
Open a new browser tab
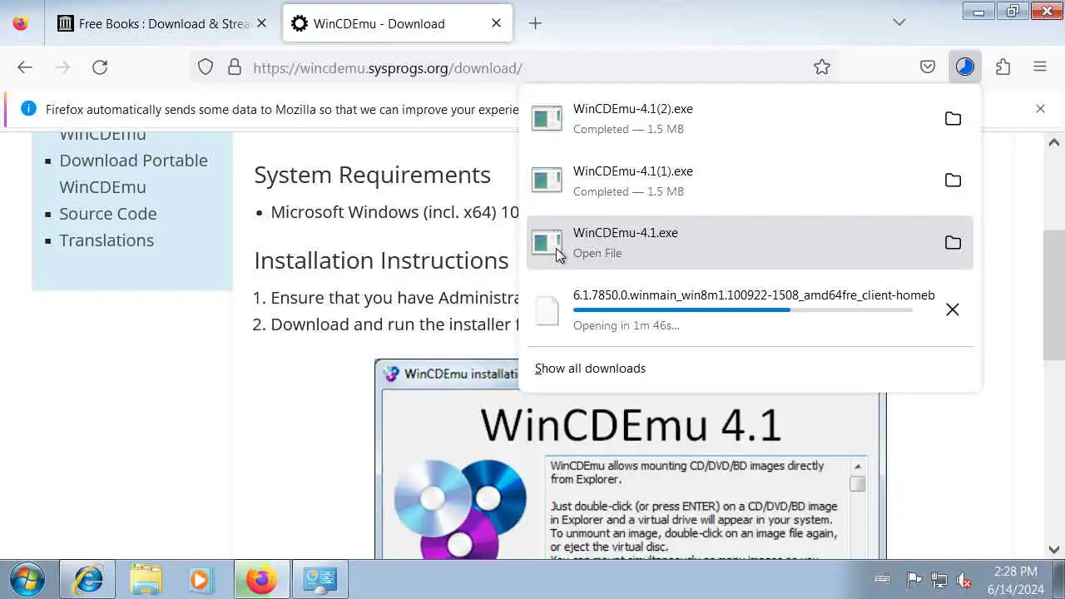535,23
